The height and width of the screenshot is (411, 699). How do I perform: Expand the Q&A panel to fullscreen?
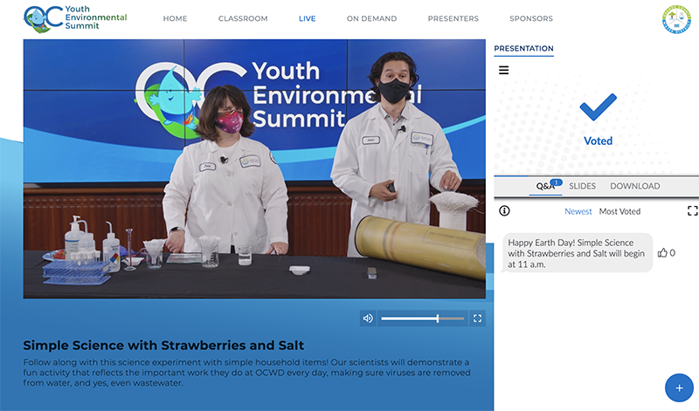(x=692, y=210)
